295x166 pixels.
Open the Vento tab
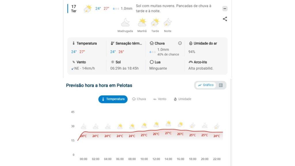(160, 99)
